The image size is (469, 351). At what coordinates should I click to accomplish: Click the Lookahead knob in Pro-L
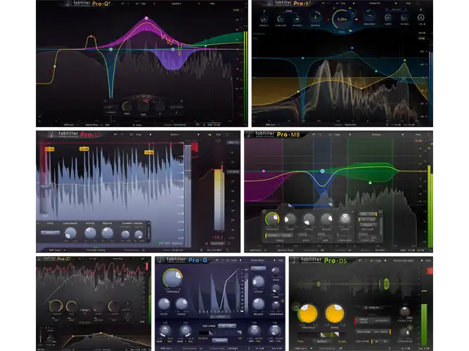pyautogui.click(x=70, y=233)
